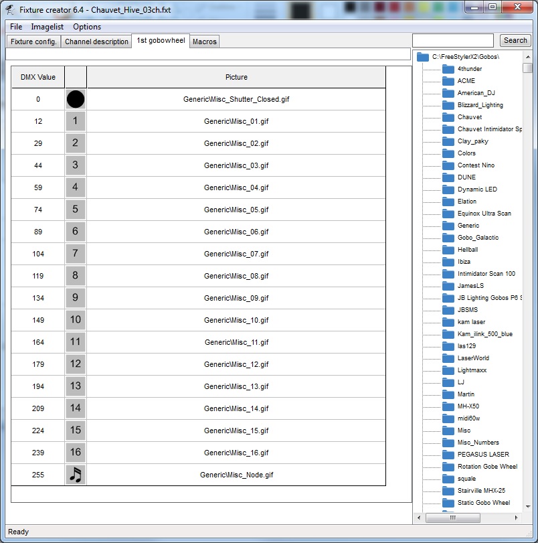Select the music note gobo icon
This screenshot has height=543, width=538.
tap(76, 475)
